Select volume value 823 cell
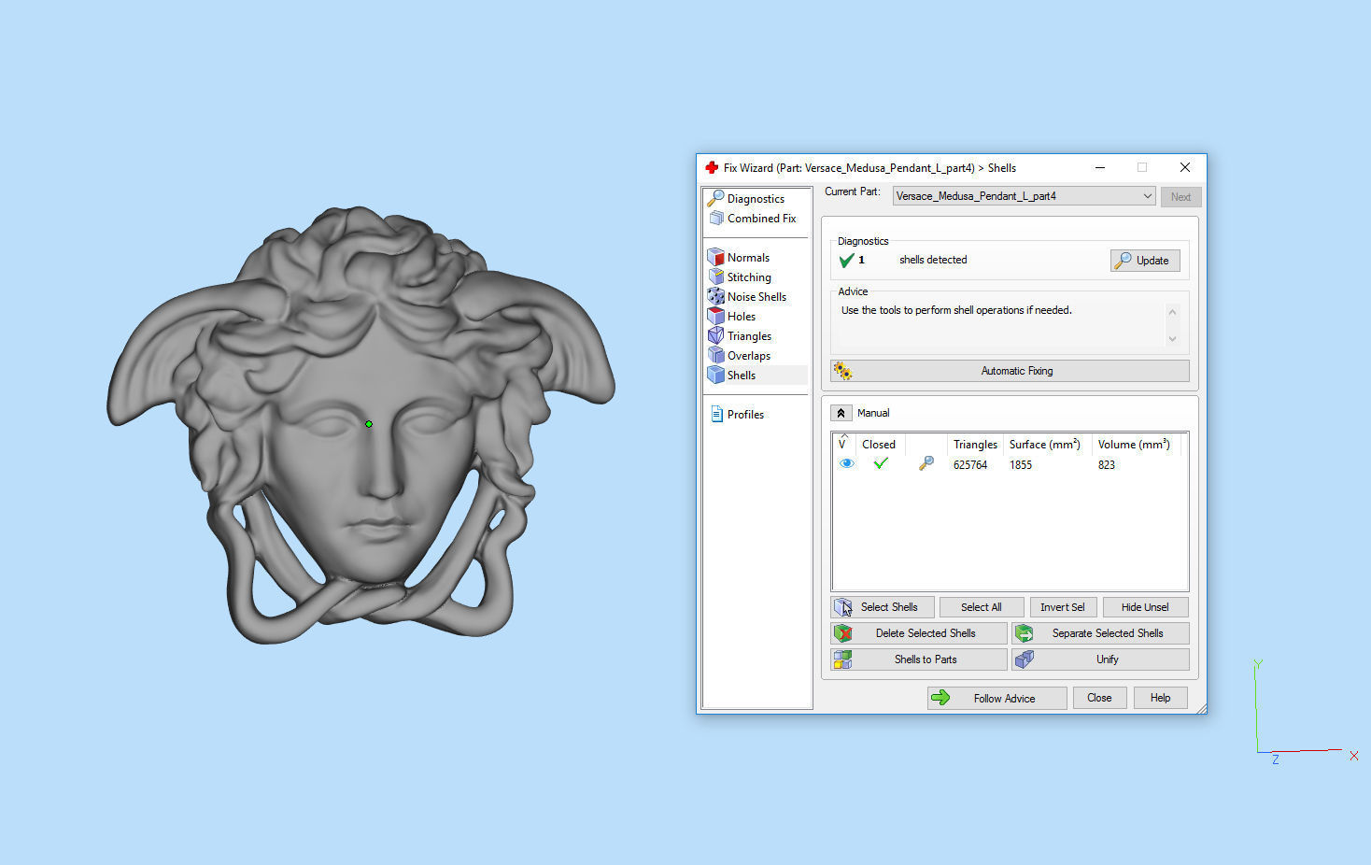This screenshot has height=865, width=1371. pyautogui.click(x=1107, y=465)
